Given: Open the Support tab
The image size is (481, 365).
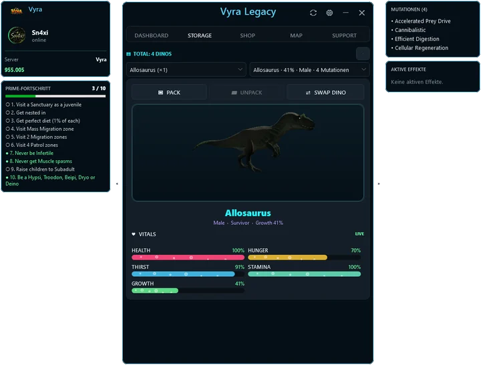Looking at the screenshot, I should click(x=344, y=35).
